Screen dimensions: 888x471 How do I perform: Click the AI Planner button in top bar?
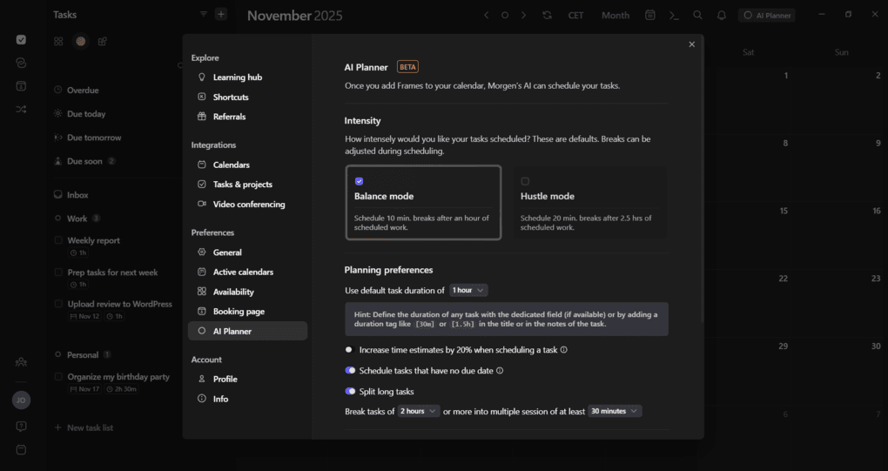[x=766, y=15]
